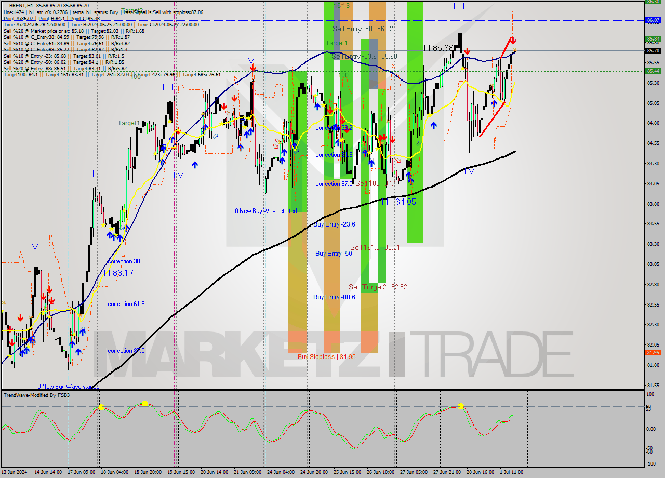Select the 'Buy Entry -23.6' label
The width and height of the screenshot is (665, 478).
(x=335, y=224)
